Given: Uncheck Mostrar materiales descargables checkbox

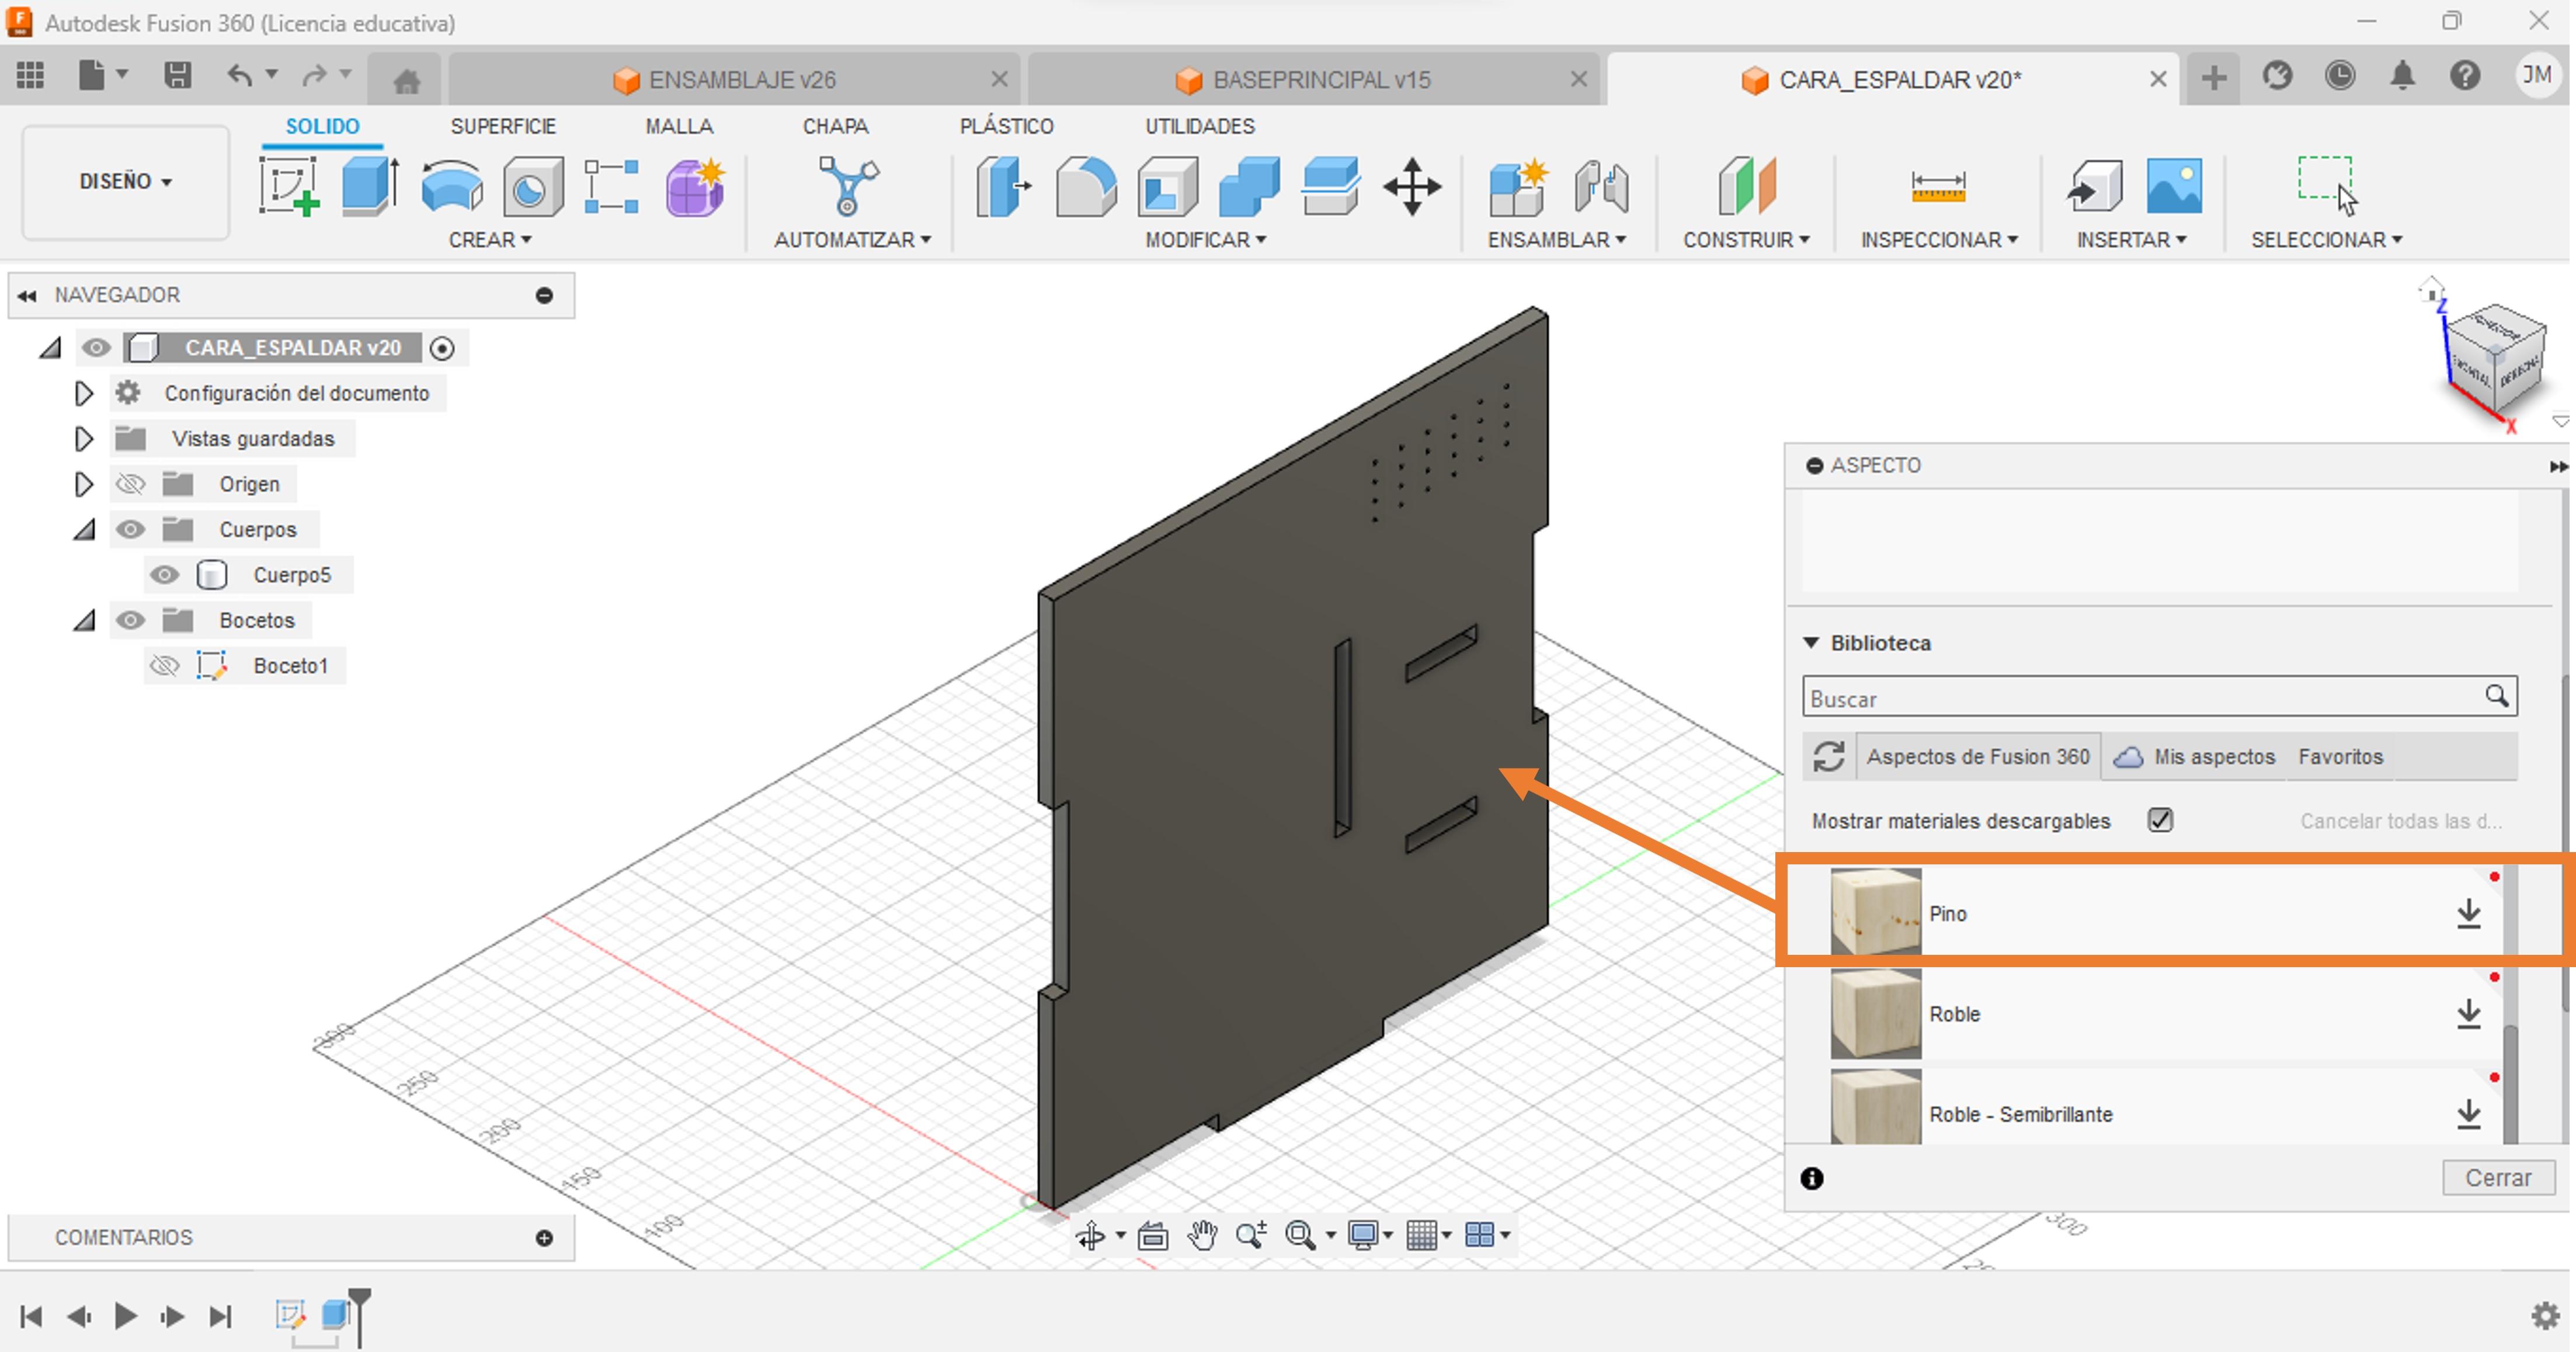Looking at the screenshot, I should click(x=2160, y=820).
